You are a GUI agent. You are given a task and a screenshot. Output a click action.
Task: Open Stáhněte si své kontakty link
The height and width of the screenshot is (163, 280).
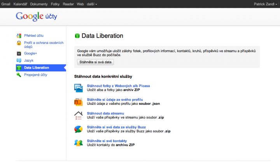point(107,140)
